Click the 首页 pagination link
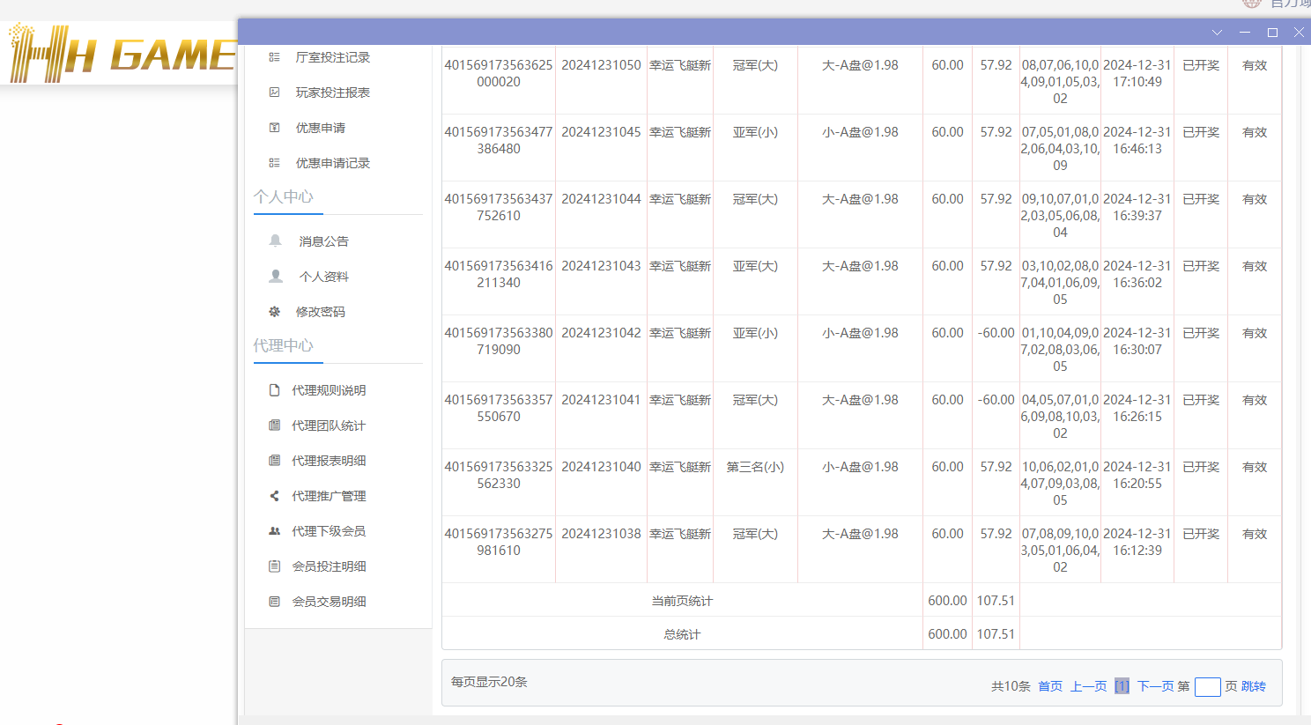The image size is (1311, 725). point(1050,685)
